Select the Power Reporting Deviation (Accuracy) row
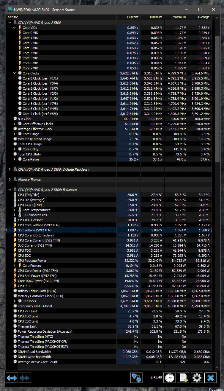The height and width of the screenshot is (391, 224). pos(109,331)
